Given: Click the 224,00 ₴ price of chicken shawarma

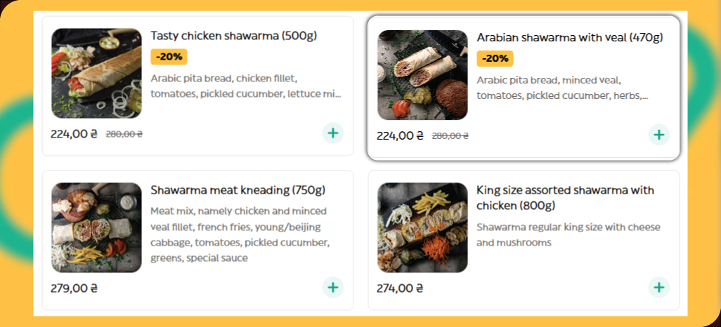Looking at the screenshot, I should 74,134.
